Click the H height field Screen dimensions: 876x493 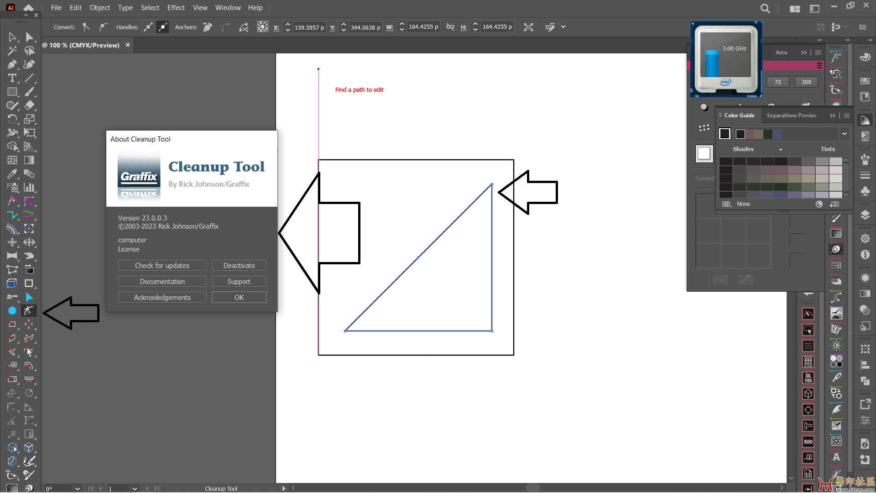[497, 27]
